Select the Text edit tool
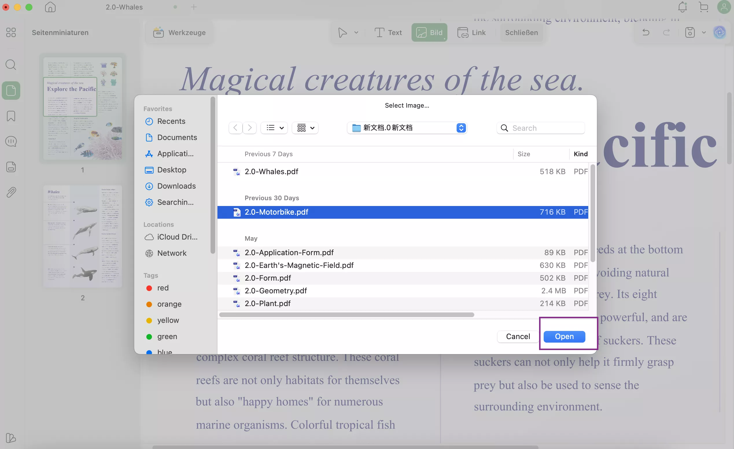734x449 pixels. click(x=388, y=32)
